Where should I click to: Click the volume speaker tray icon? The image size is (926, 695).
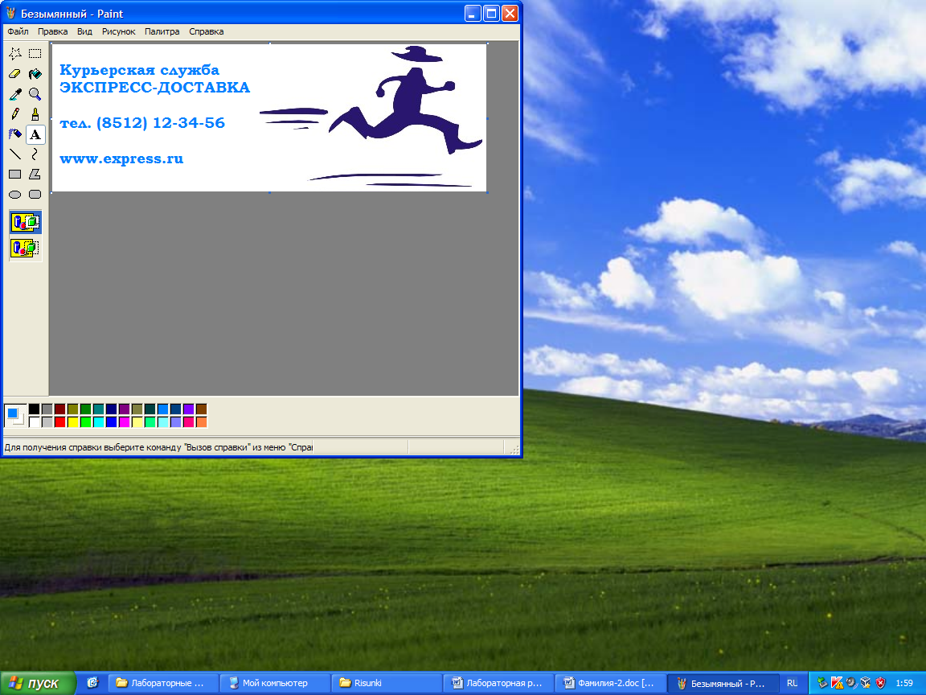(x=851, y=683)
